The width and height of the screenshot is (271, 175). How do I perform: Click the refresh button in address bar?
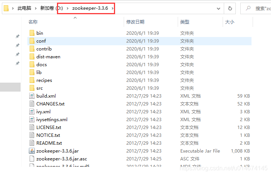[230, 8]
